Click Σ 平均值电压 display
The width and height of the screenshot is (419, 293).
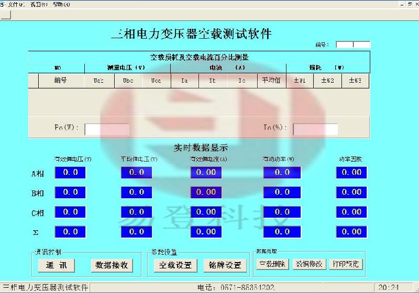[137, 232]
